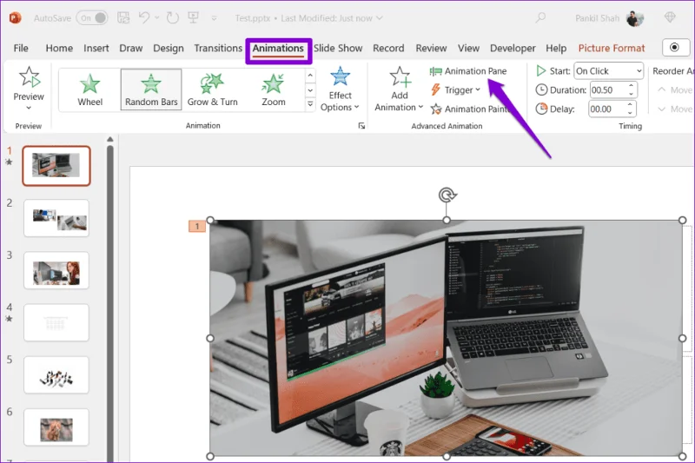Screen dimensions: 695x463
Task: Open Customize Quick Access Toolbar dropdown
Action: coord(214,18)
